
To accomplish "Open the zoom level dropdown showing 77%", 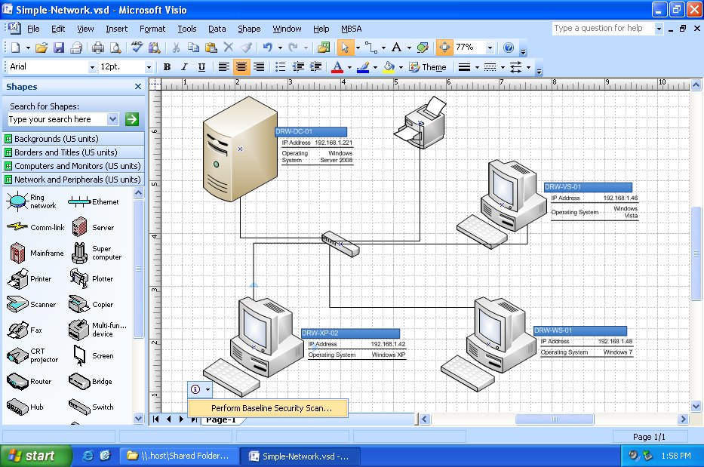I will click(489, 47).
